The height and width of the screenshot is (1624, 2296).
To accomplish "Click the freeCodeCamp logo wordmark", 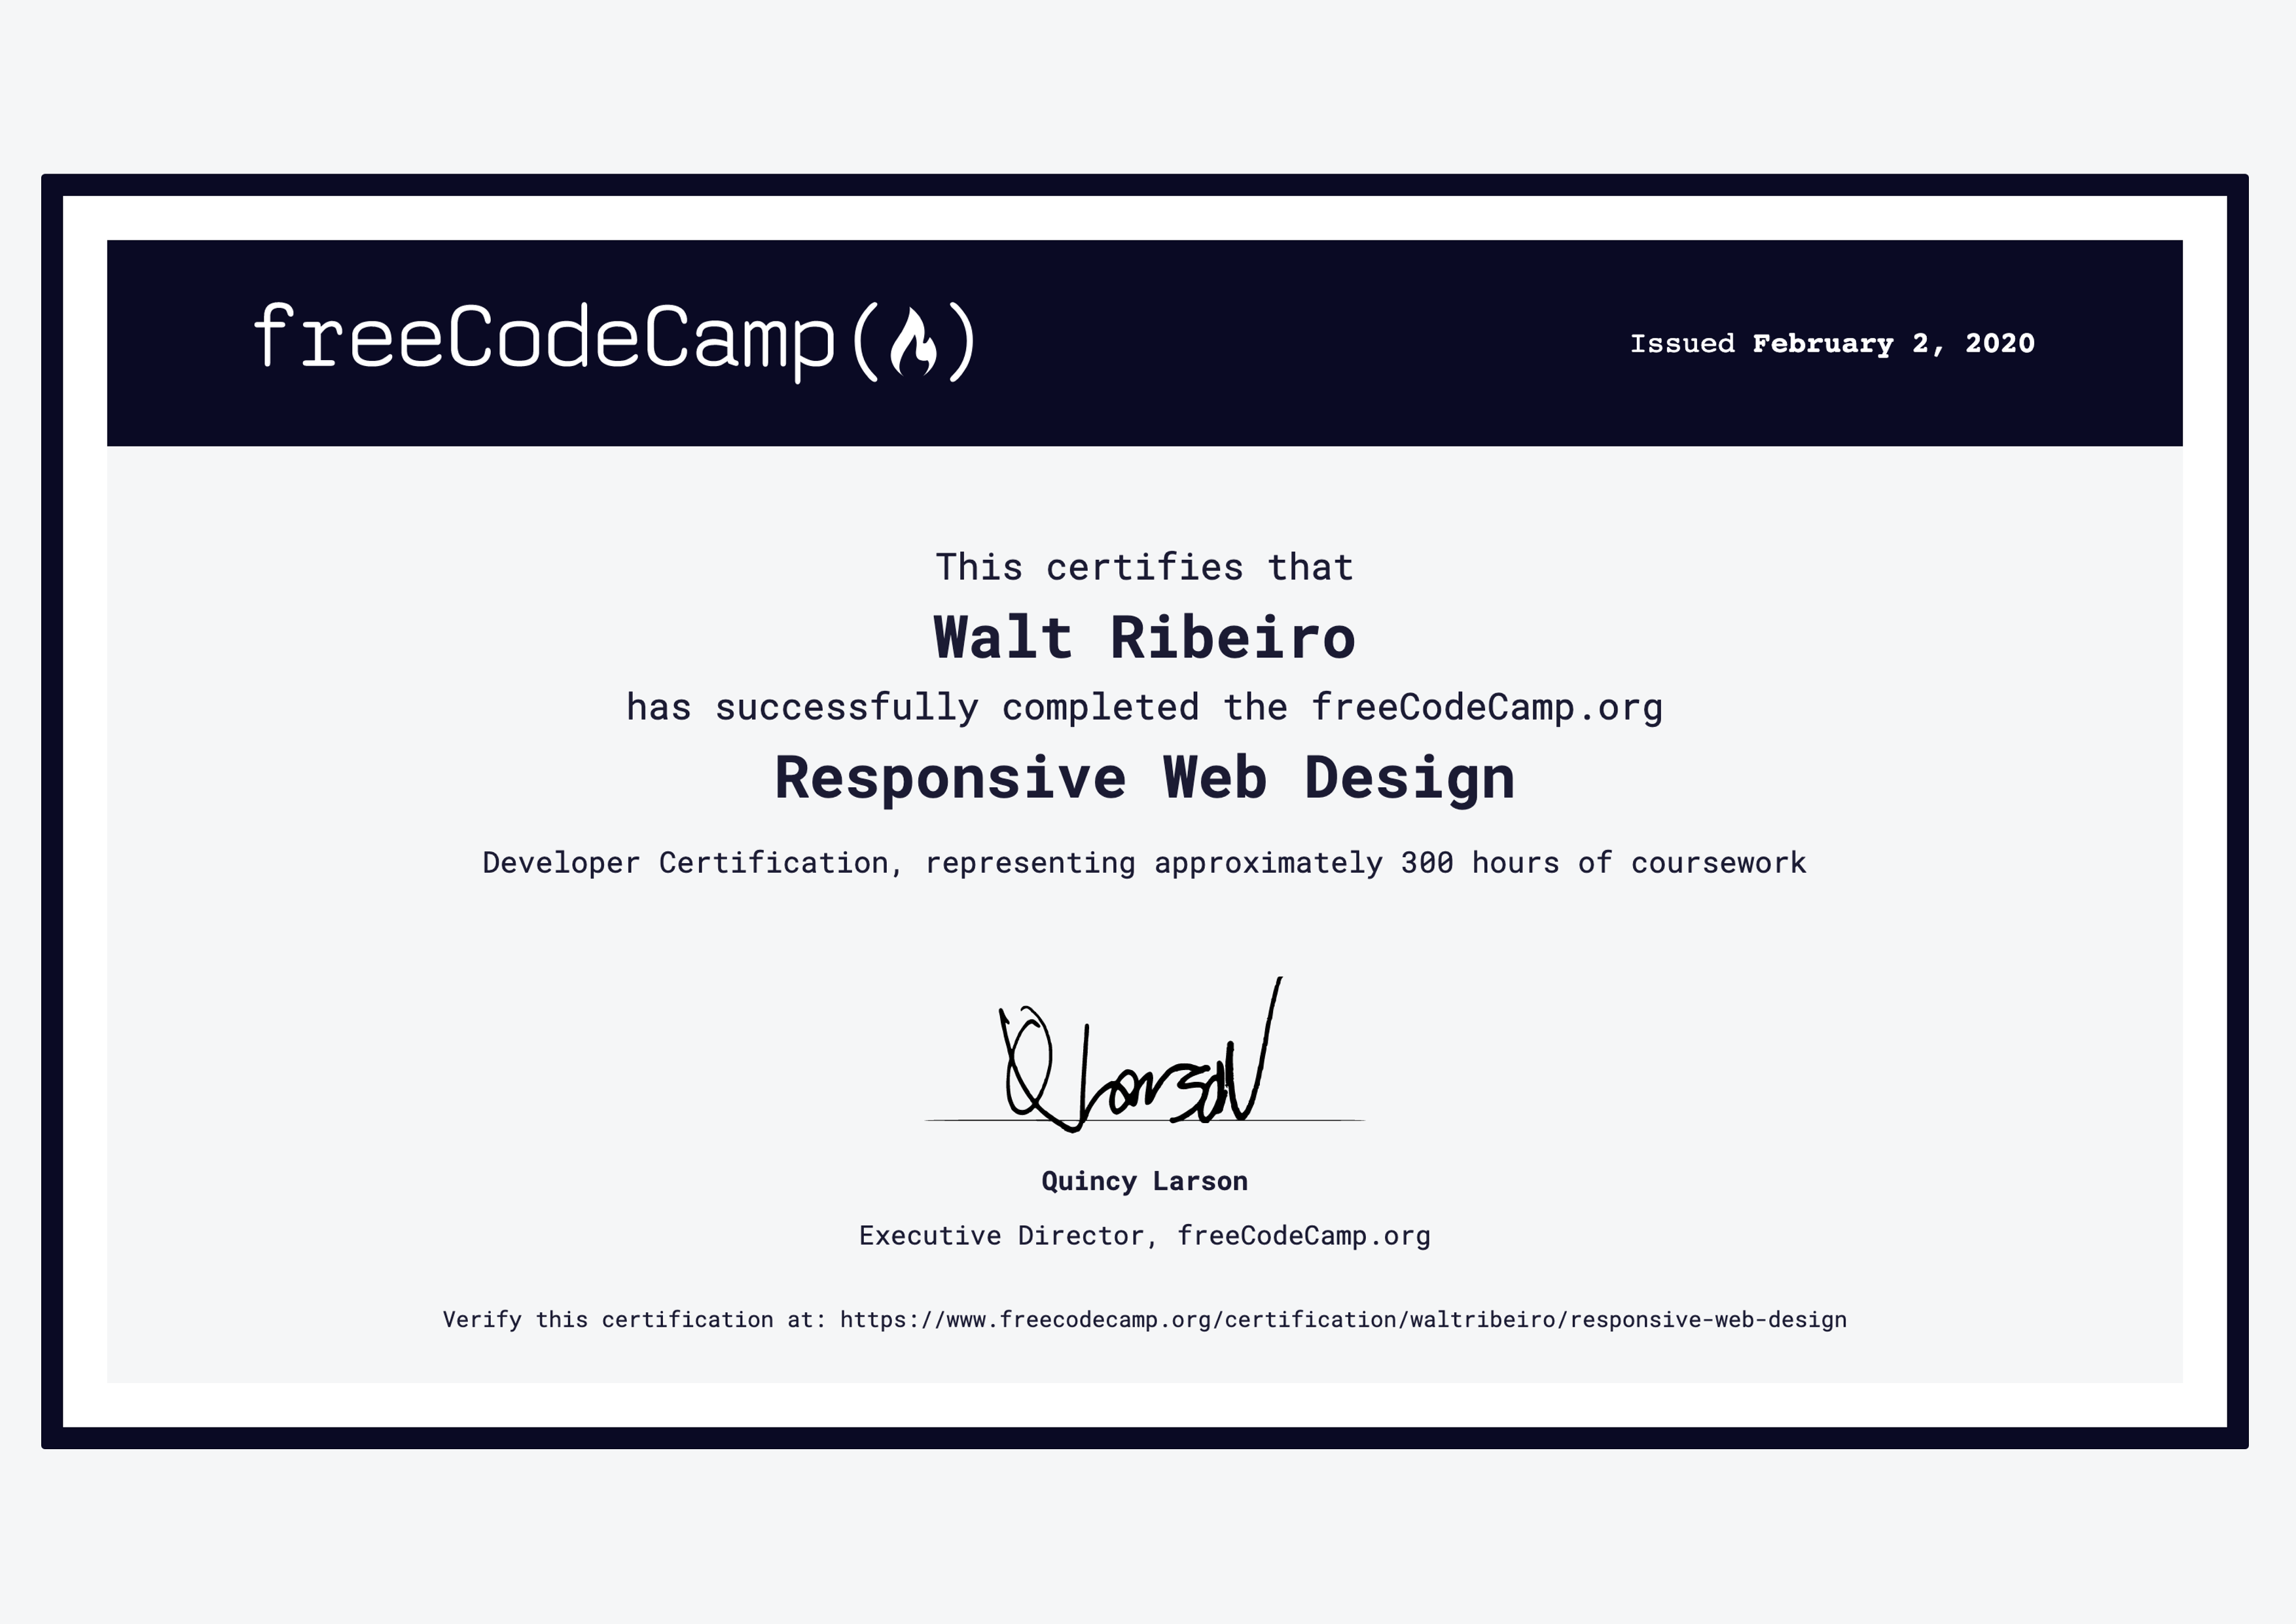I will pos(544,338).
